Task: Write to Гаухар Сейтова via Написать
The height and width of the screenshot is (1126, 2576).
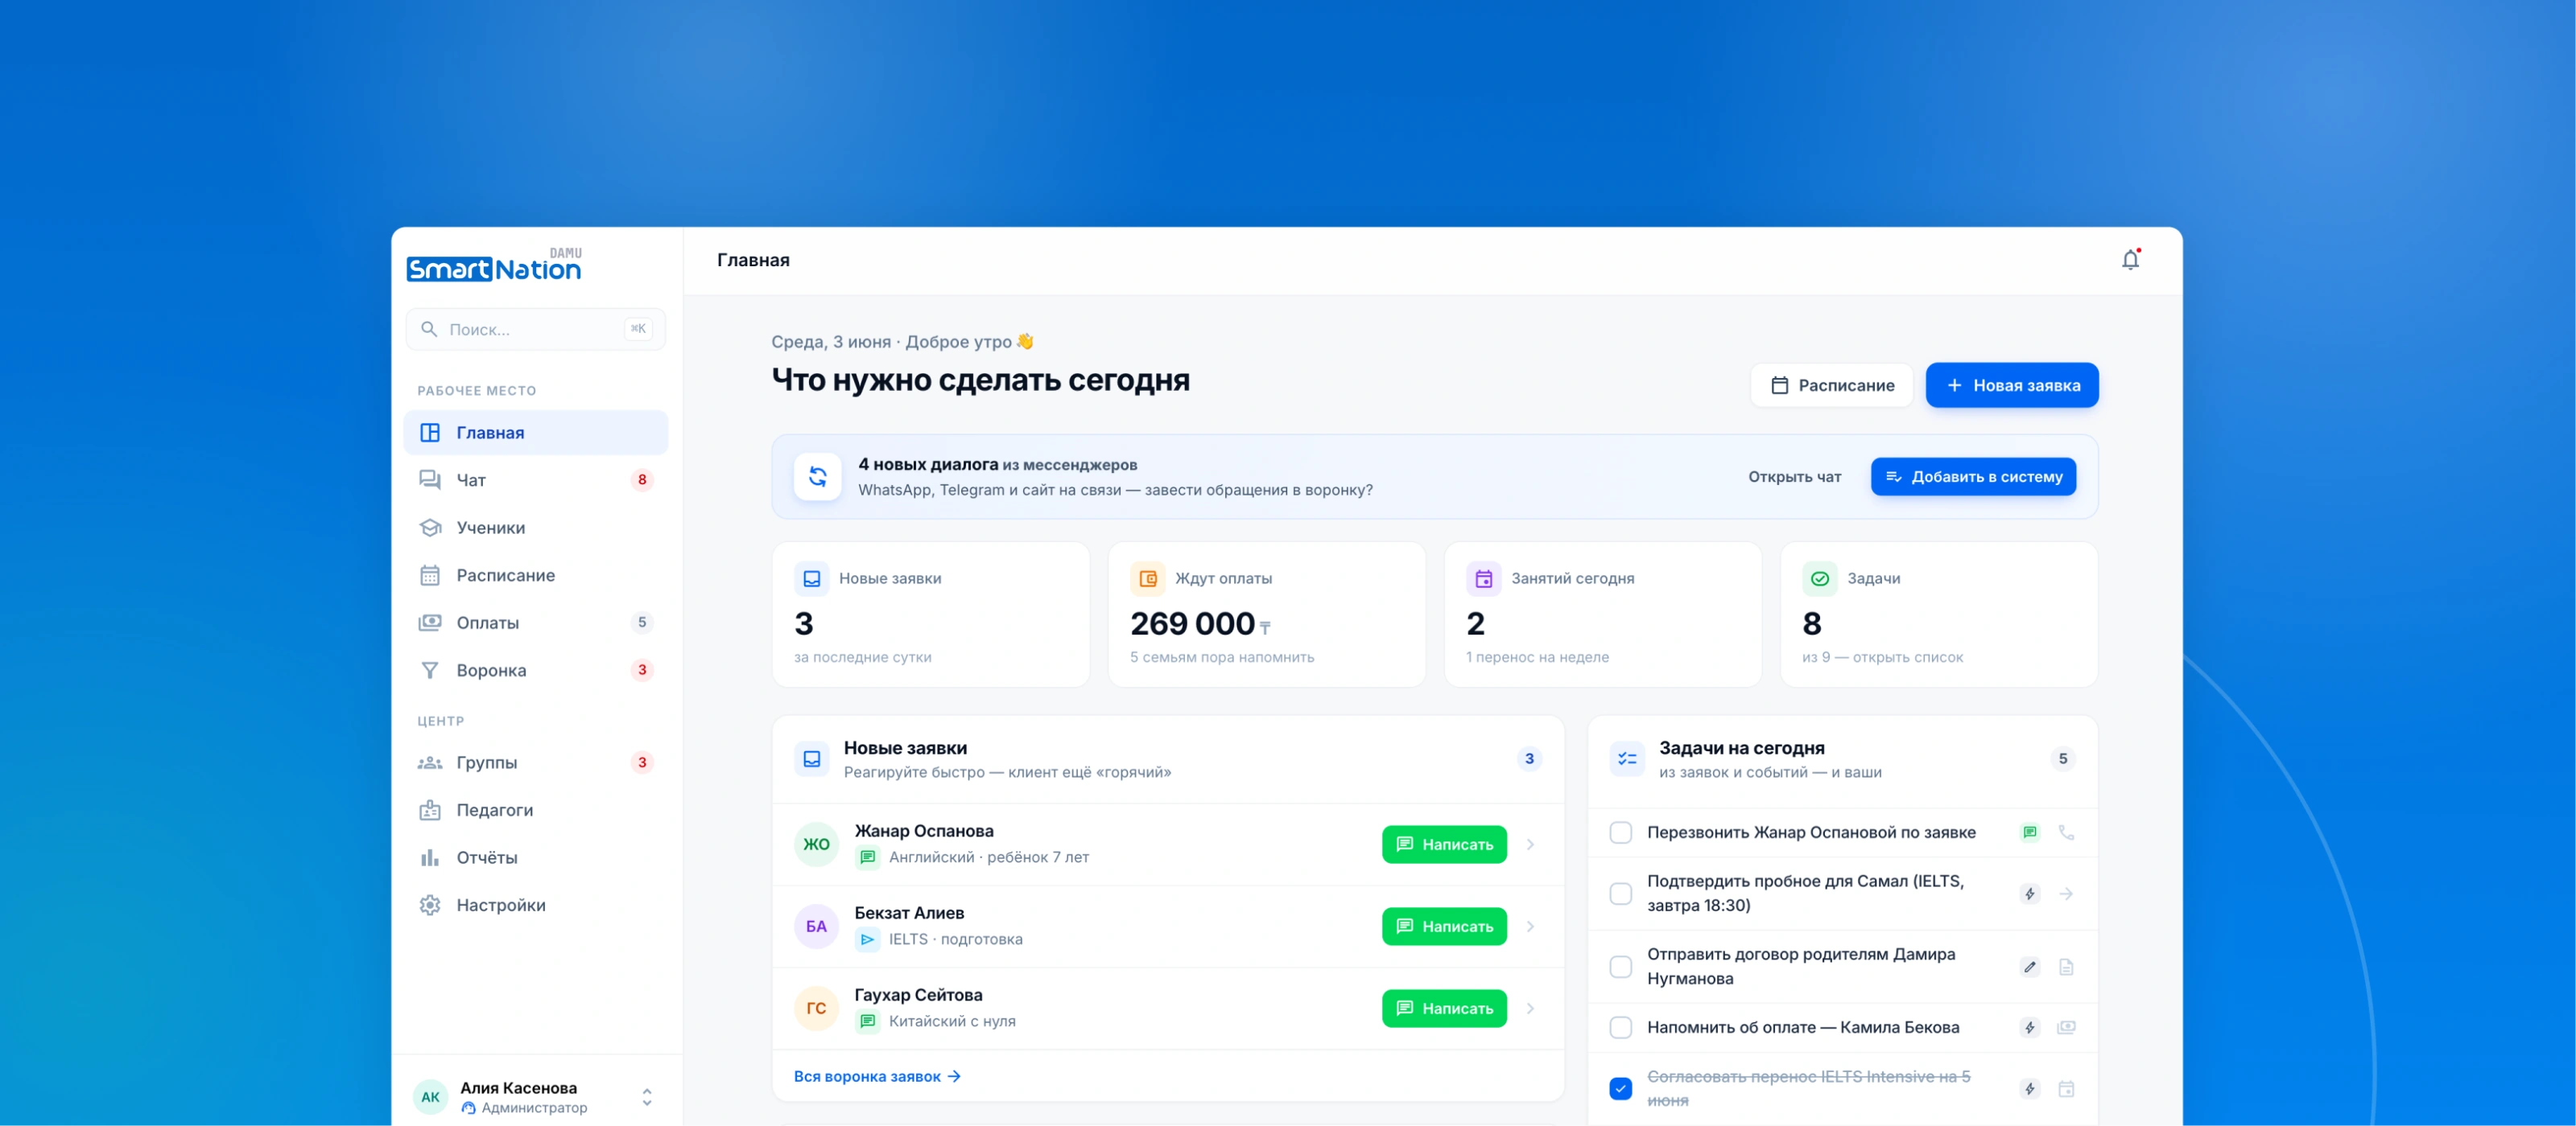Action: 1444,1008
